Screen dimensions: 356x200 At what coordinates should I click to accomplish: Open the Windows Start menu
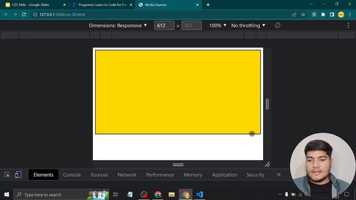tap(7, 194)
